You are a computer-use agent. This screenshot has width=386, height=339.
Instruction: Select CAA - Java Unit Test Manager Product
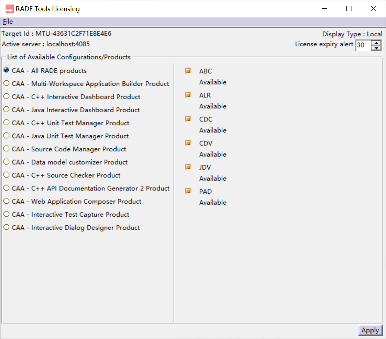(x=6, y=136)
